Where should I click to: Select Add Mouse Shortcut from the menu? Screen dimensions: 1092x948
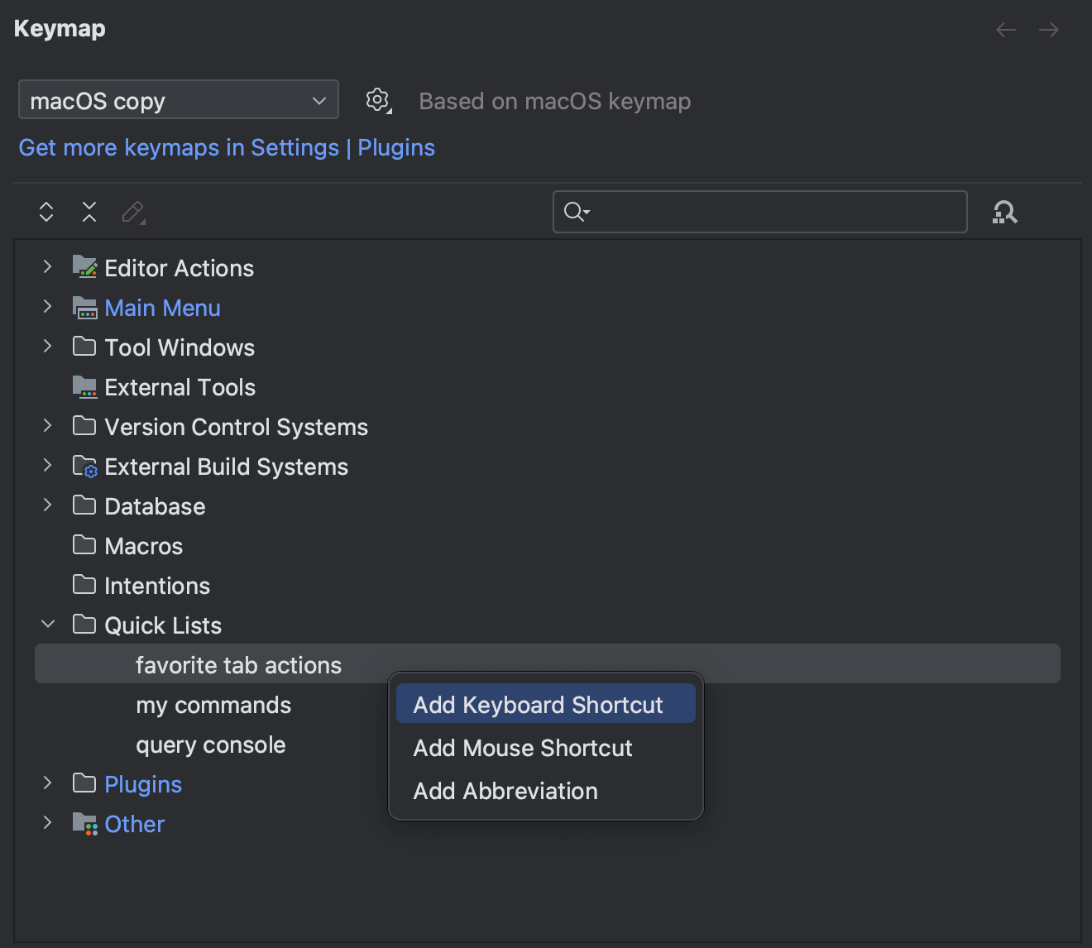point(522,748)
